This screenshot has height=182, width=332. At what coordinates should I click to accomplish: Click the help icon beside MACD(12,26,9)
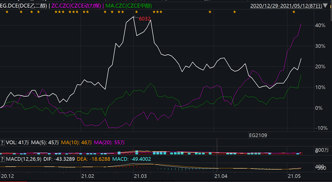2,159
